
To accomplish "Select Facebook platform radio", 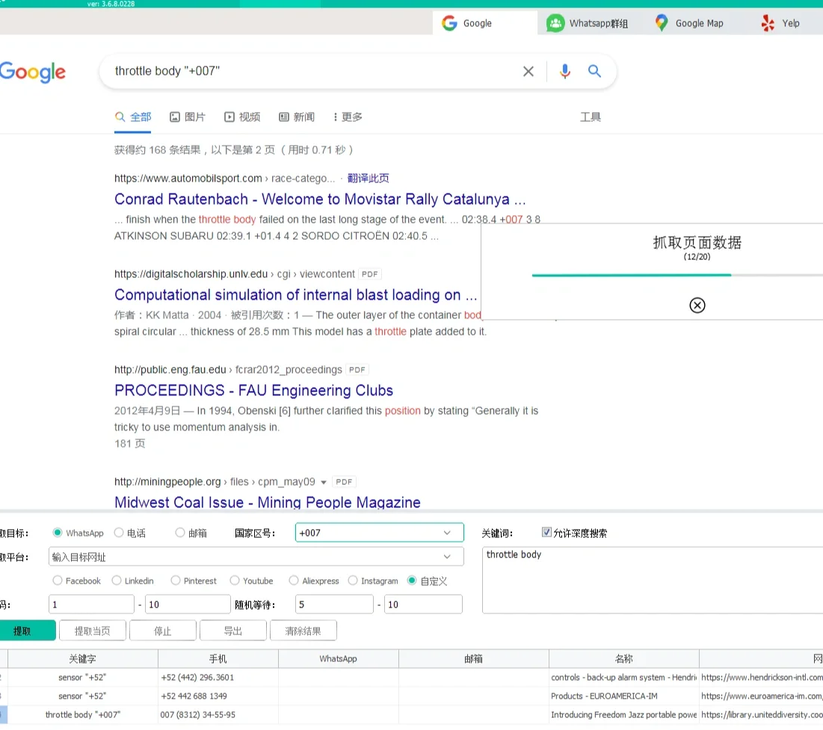I will pos(58,581).
